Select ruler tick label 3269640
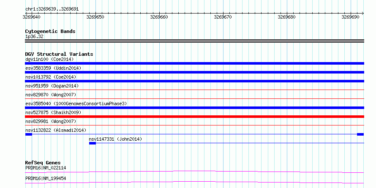The width and height of the screenshot is (376, 188). (32, 17)
